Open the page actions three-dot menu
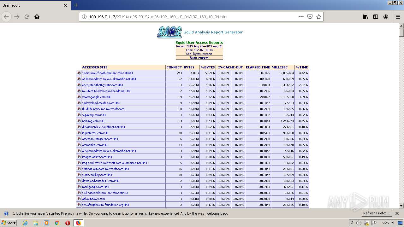Viewport: 404px width, 227px height. [301, 17]
